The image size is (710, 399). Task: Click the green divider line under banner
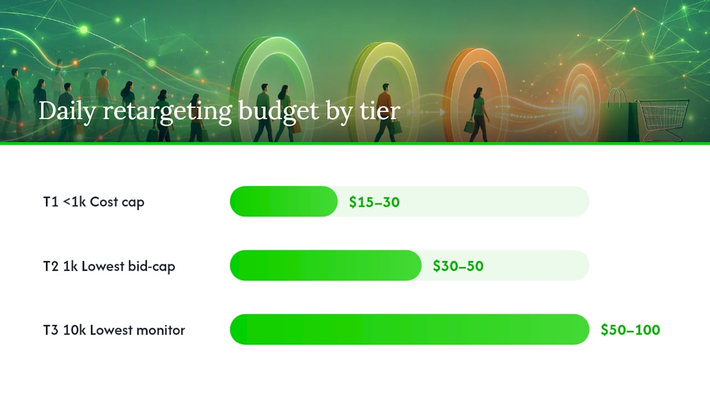pos(355,144)
